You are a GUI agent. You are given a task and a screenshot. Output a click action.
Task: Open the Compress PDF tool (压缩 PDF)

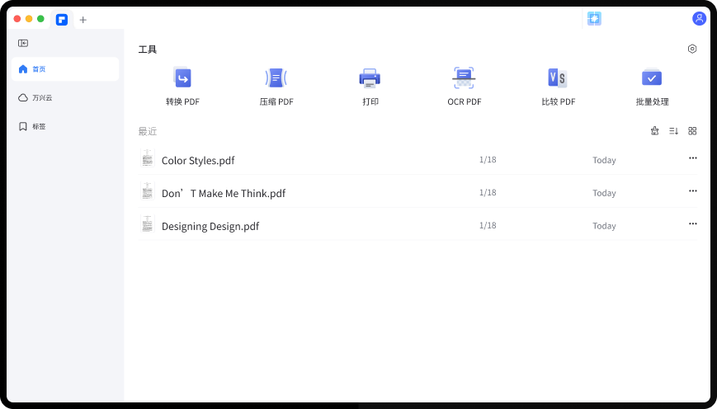pos(276,86)
